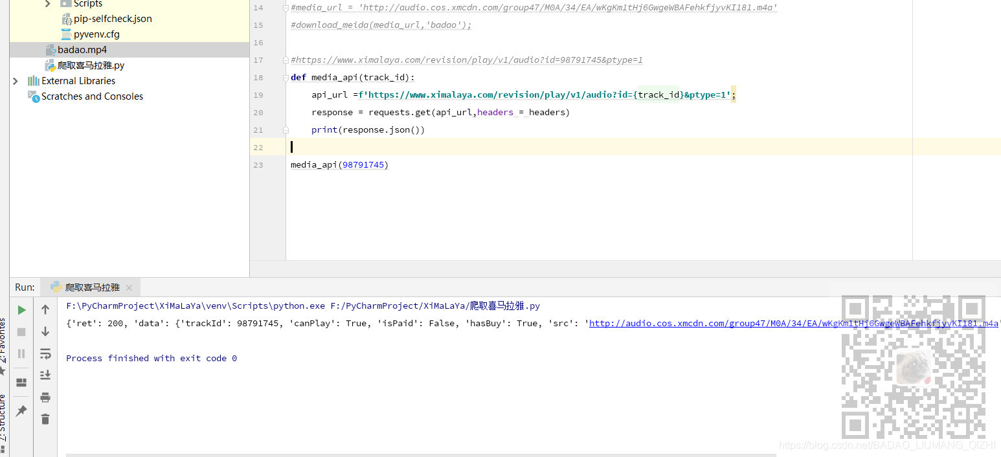Click 'print(response.json())' on line 21

(368, 130)
